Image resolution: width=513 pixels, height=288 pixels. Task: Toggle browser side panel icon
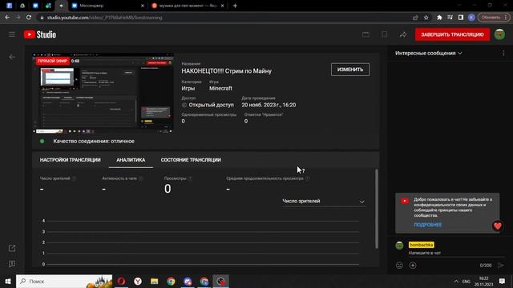(x=461, y=18)
